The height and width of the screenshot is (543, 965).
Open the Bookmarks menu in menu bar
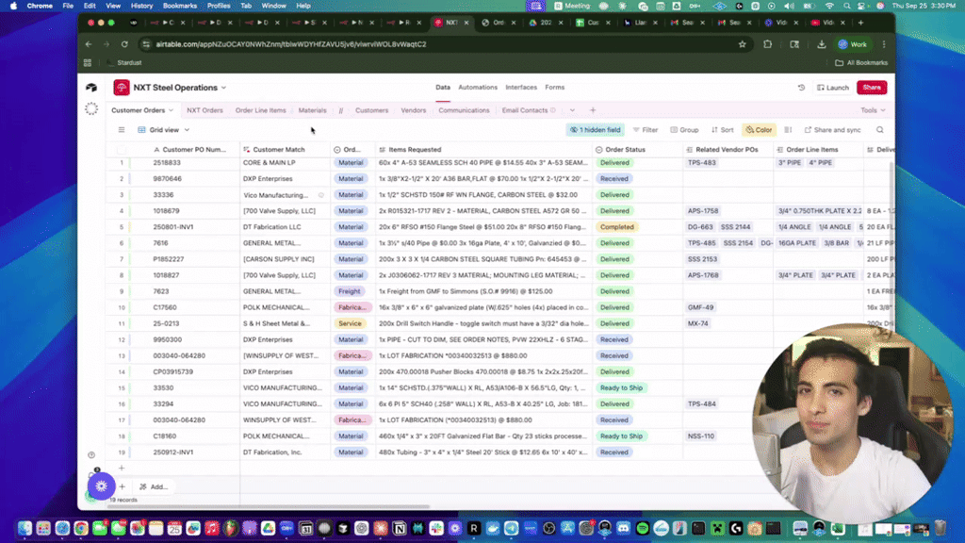point(180,6)
